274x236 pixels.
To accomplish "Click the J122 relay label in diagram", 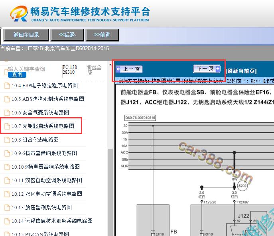I will (243, 216).
